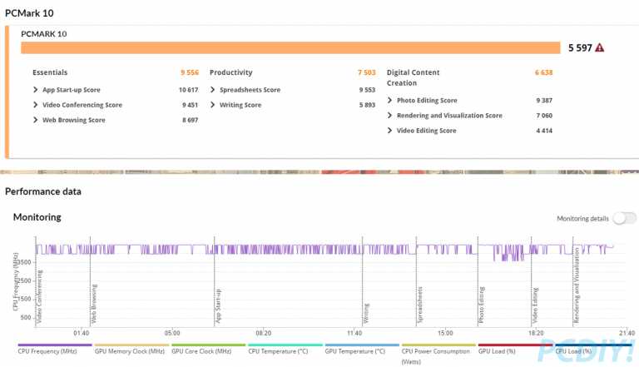Click the Writing value 5 893
639x367 pixels.
click(x=367, y=105)
